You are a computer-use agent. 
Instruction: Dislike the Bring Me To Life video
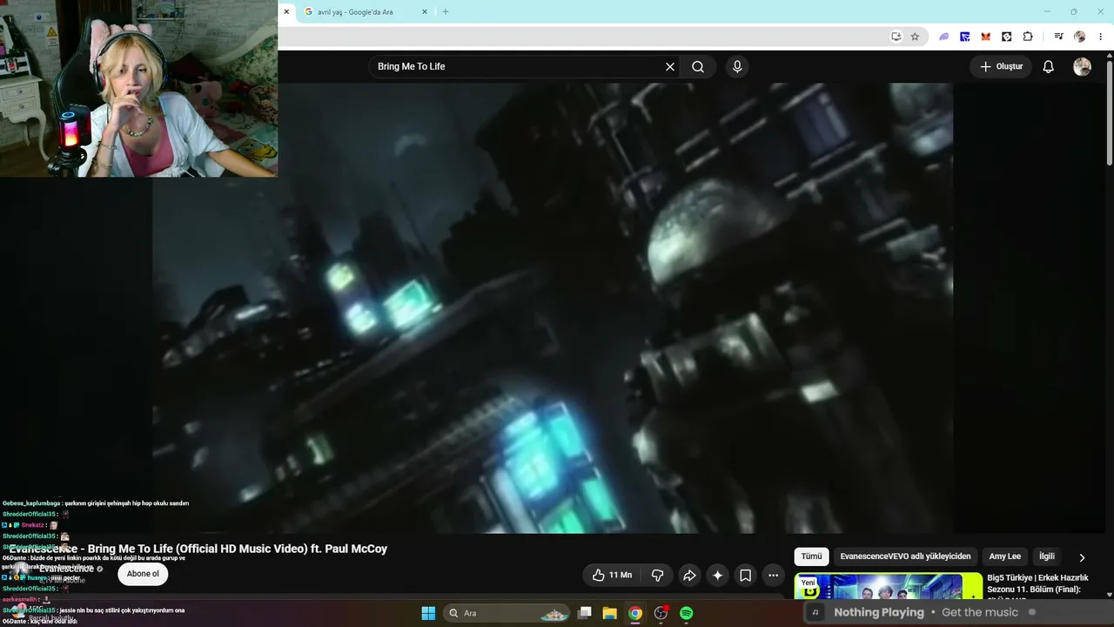click(657, 575)
